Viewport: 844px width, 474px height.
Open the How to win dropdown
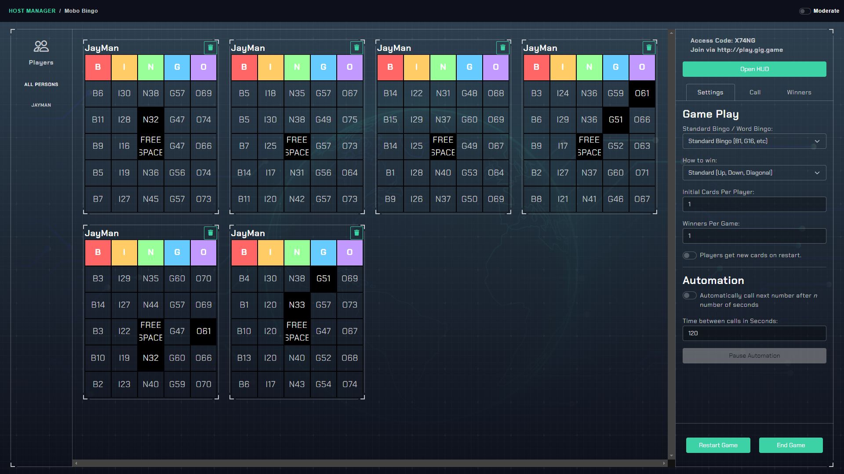(x=754, y=172)
